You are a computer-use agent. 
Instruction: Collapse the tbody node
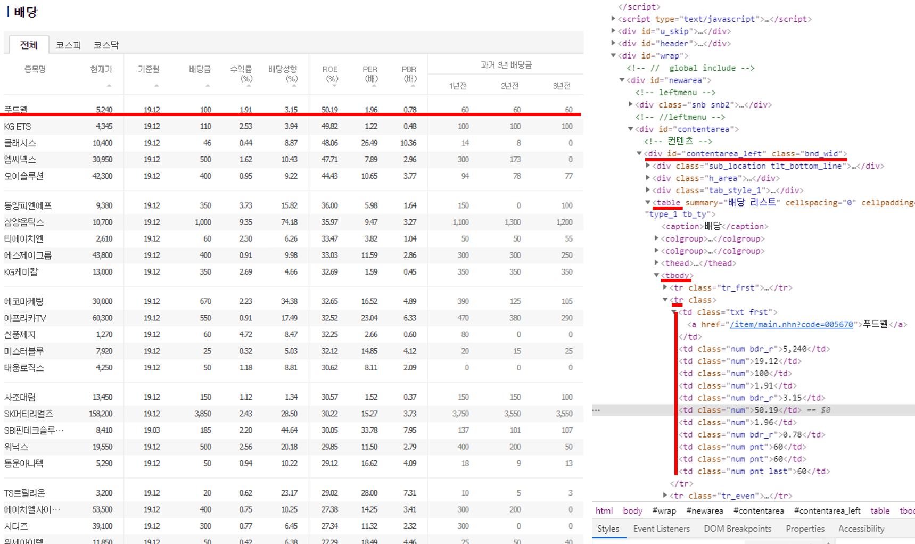[x=656, y=275]
